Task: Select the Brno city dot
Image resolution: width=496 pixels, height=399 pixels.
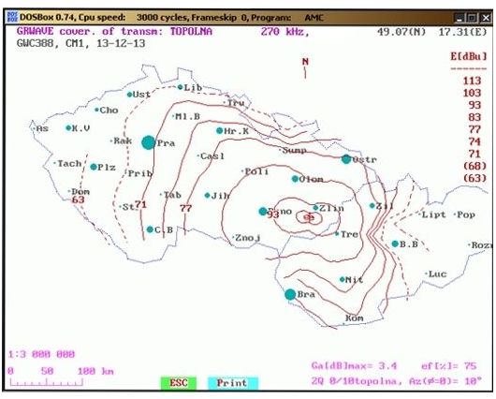Action: click(x=263, y=212)
